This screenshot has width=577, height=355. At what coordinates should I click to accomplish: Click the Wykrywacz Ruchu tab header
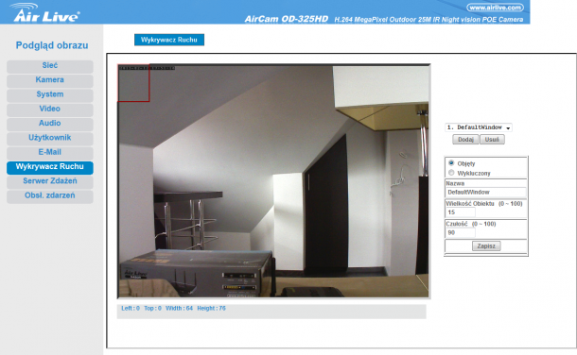point(169,40)
